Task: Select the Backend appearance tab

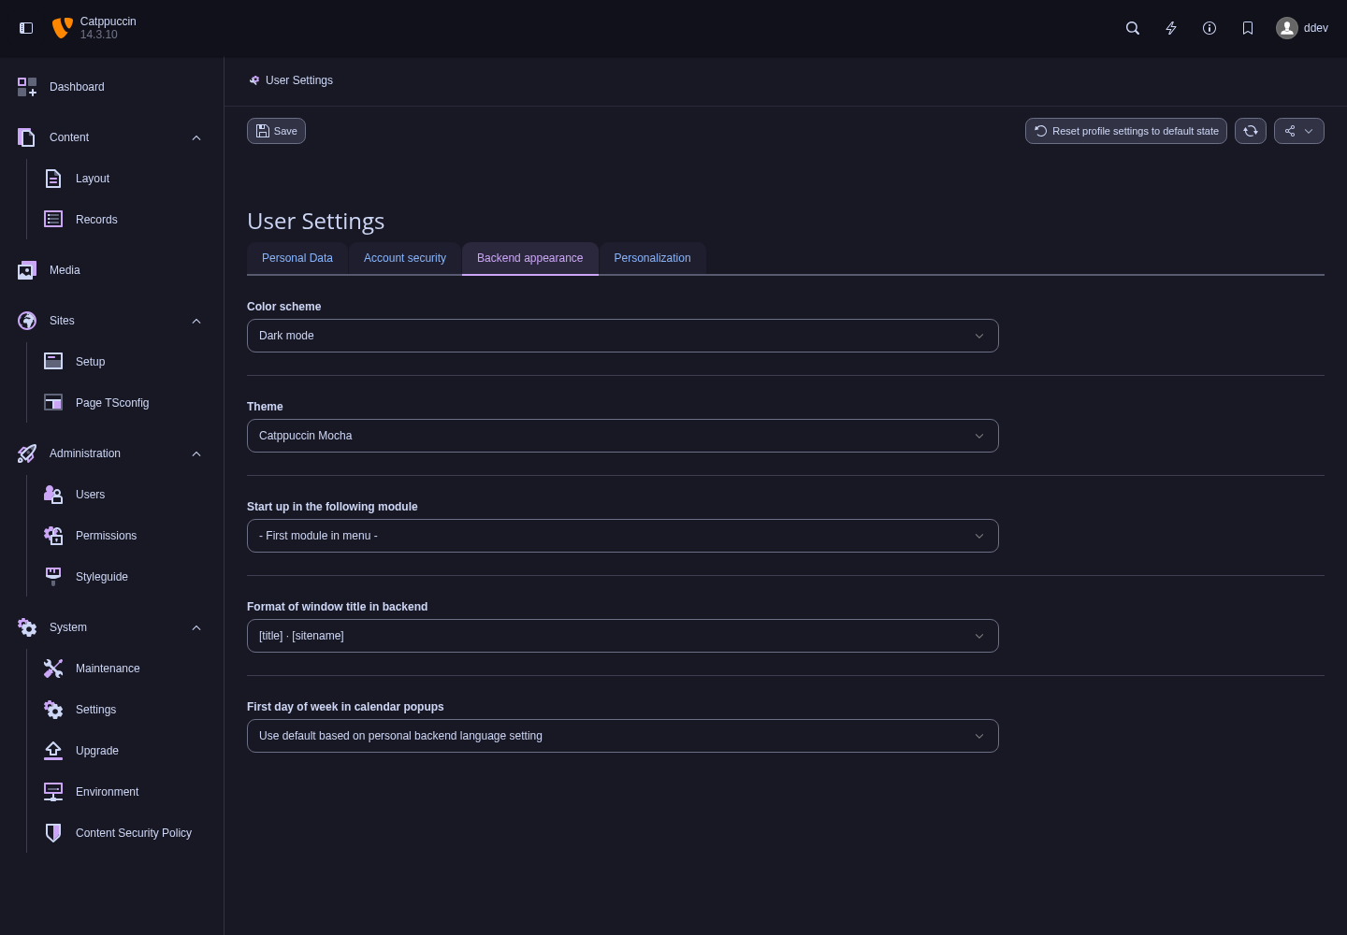Action: click(530, 258)
